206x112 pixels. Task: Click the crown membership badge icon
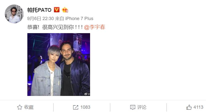click(65, 10)
